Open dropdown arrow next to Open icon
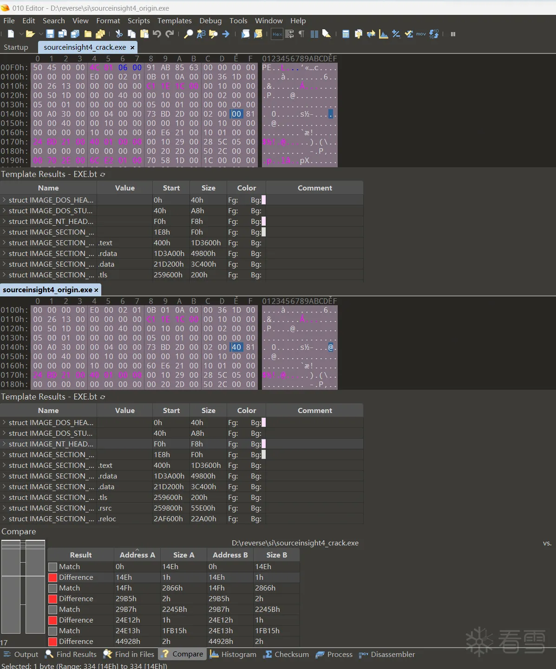The image size is (556, 669). (x=40, y=34)
